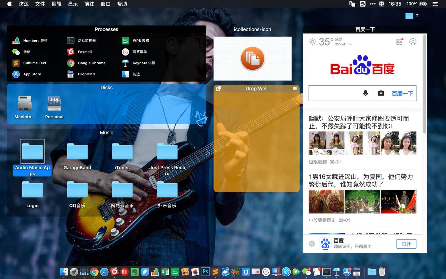Open the Baidu apps grid icon
This screenshot has width=446, height=279.
[x=400, y=42]
